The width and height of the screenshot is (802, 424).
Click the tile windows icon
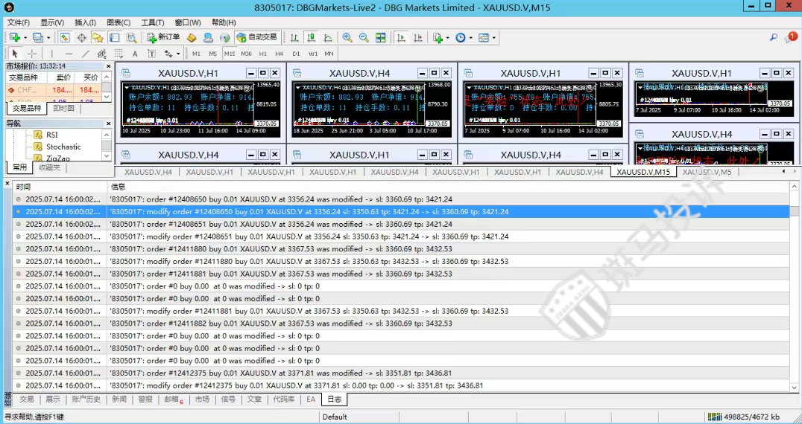click(381, 37)
